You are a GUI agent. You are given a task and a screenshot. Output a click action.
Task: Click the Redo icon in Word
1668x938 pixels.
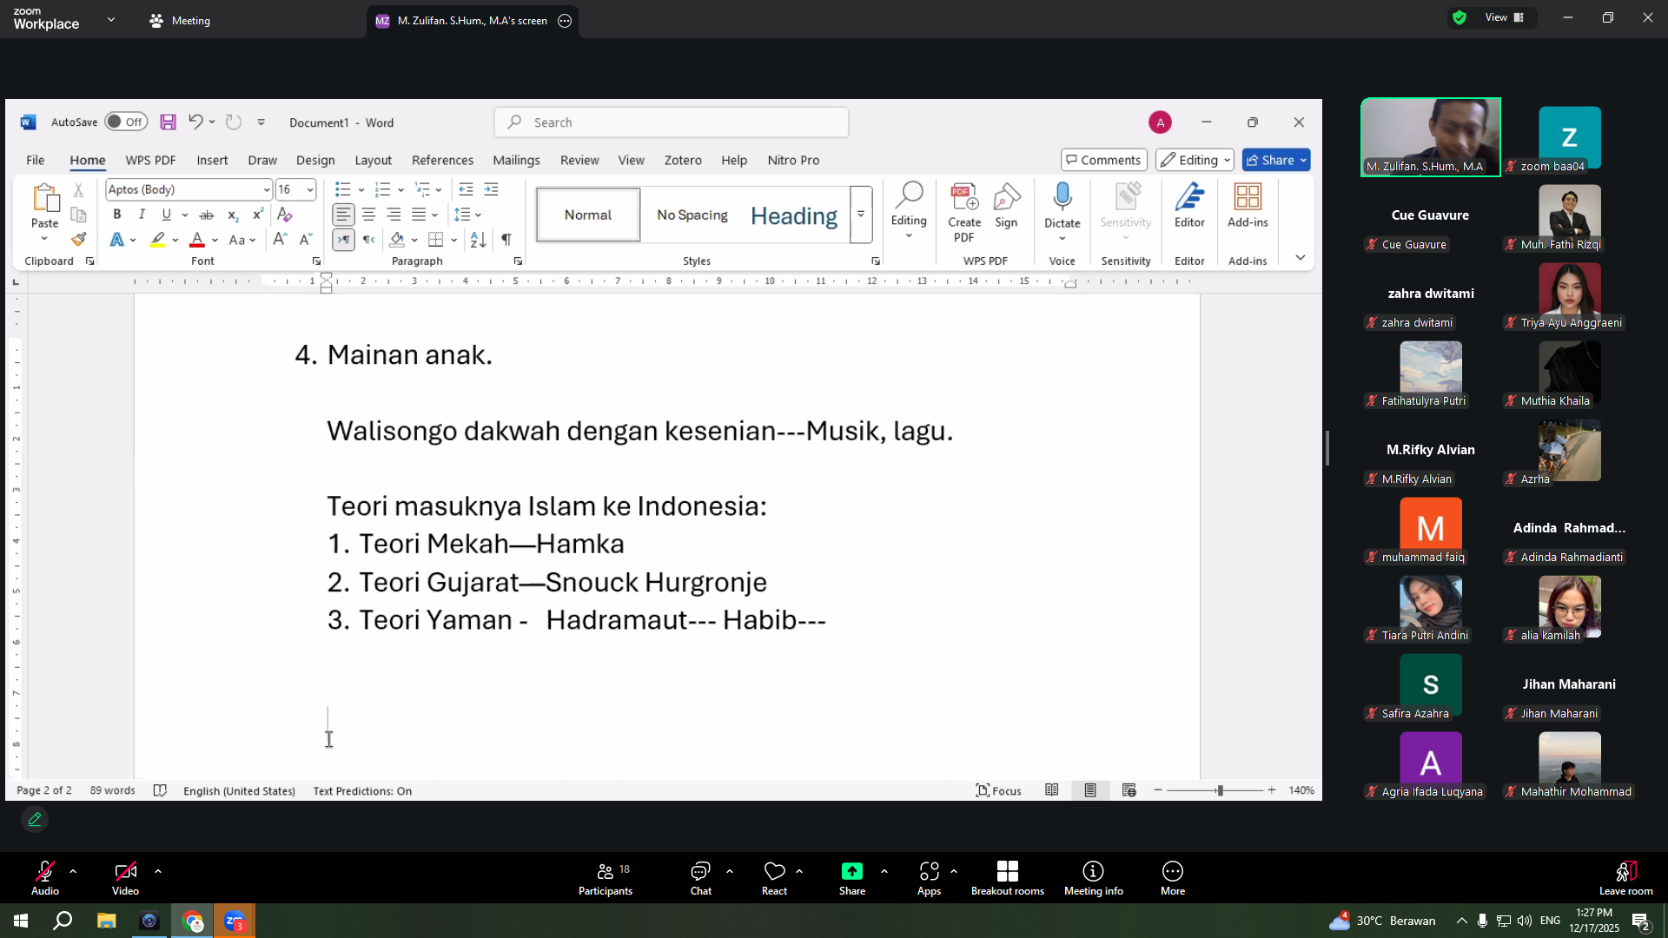coord(234,122)
